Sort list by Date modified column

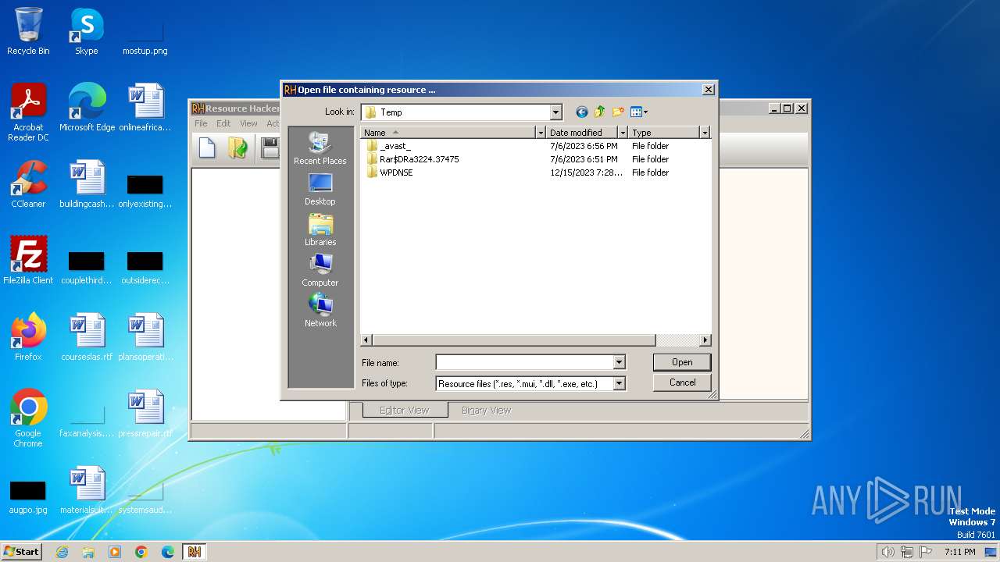point(581,133)
